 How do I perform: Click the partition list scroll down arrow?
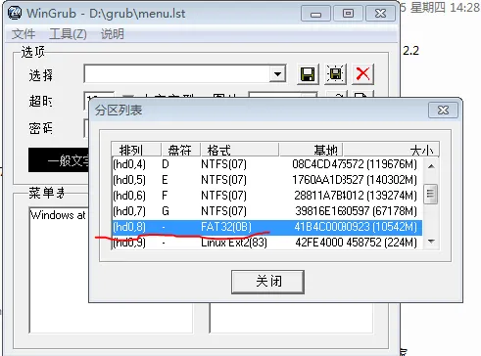[431, 242]
